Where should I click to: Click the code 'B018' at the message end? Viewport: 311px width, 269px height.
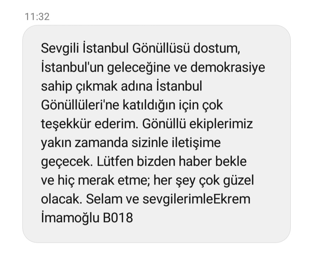pyautogui.click(x=118, y=218)
